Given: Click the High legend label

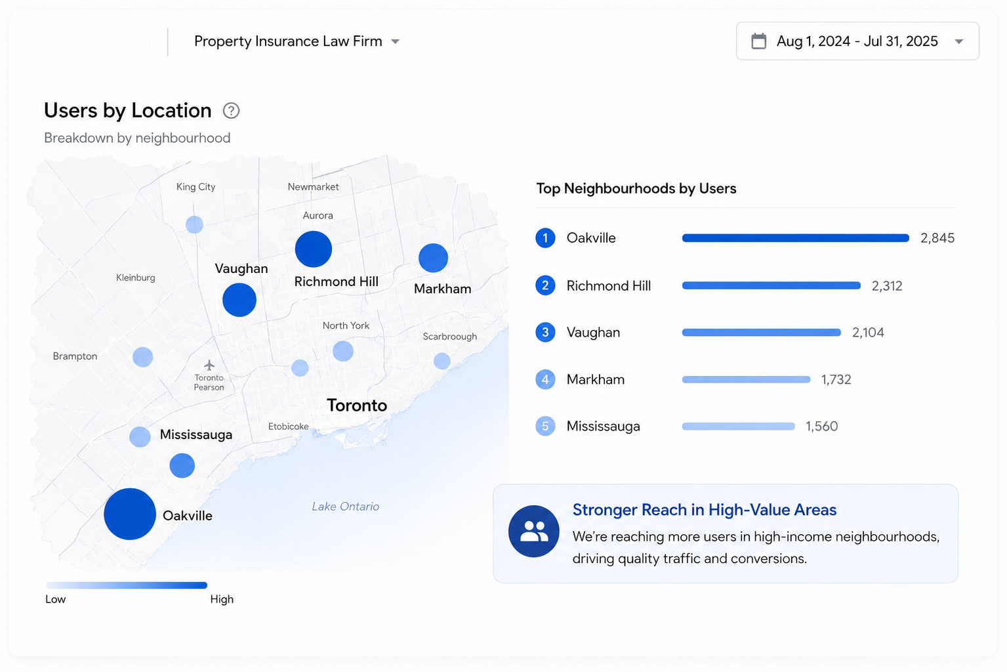Looking at the screenshot, I should coord(222,599).
